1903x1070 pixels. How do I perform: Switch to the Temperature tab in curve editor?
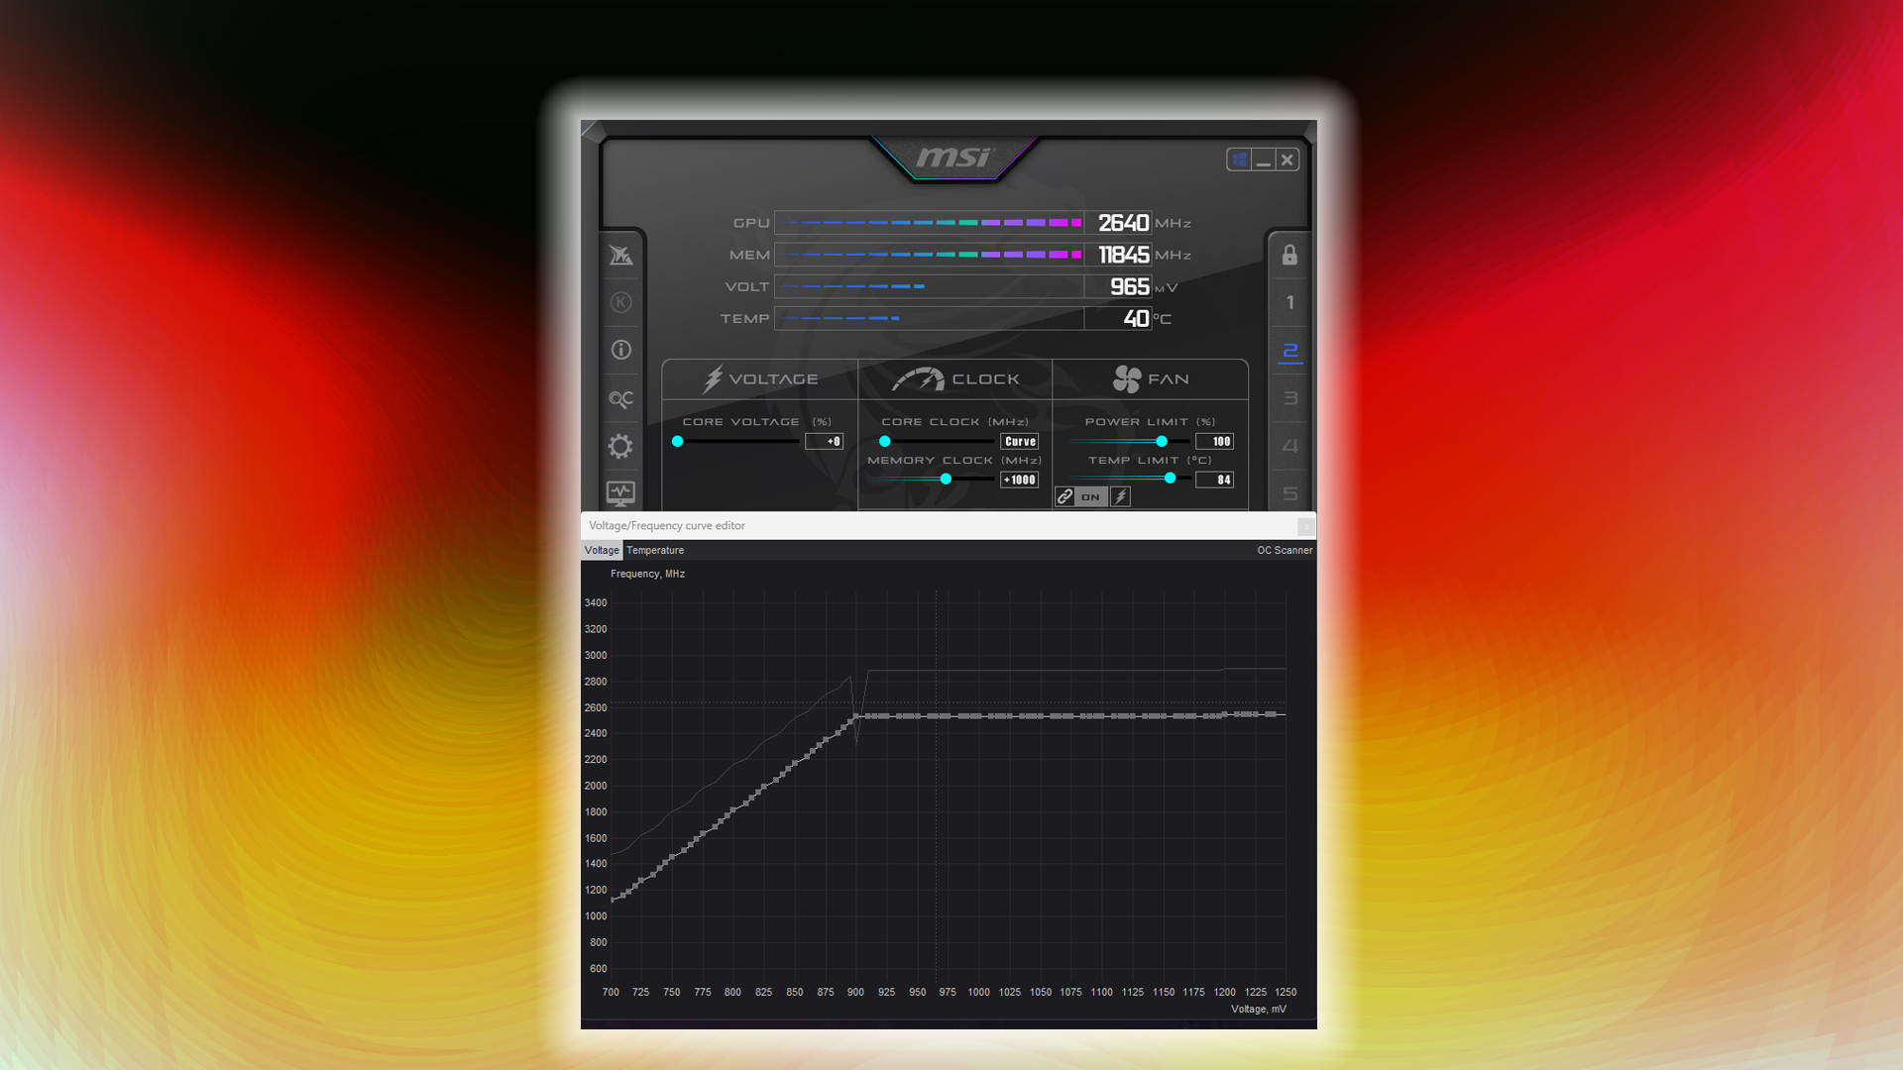click(655, 550)
